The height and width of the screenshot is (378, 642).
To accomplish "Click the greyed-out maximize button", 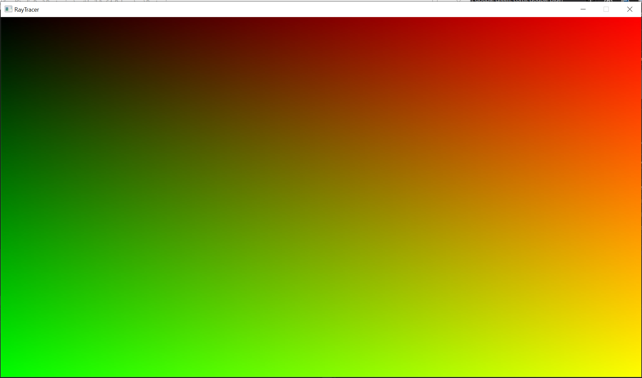I will (606, 9).
